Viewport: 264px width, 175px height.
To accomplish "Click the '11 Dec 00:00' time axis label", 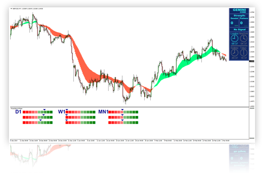I will coord(24,141).
